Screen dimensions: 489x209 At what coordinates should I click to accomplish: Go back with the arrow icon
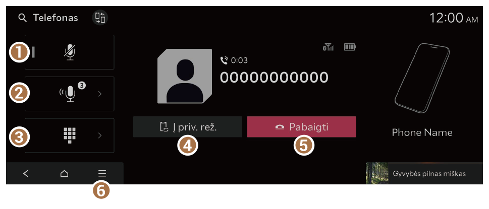(26, 174)
